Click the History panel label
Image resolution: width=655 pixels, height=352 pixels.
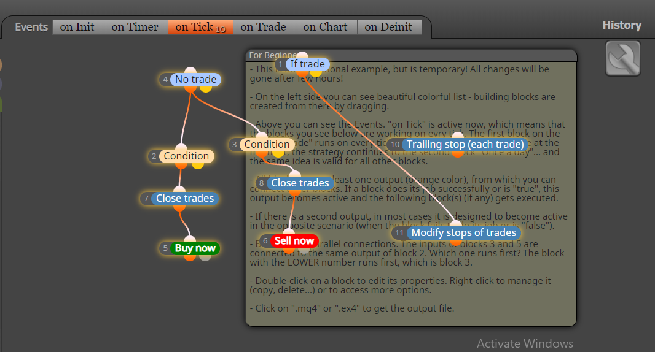(x=622, y=25)
